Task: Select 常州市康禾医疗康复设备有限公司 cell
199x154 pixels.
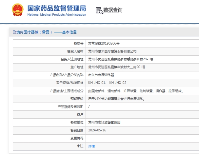Action: pyautogui.click(x=112, y=51)
